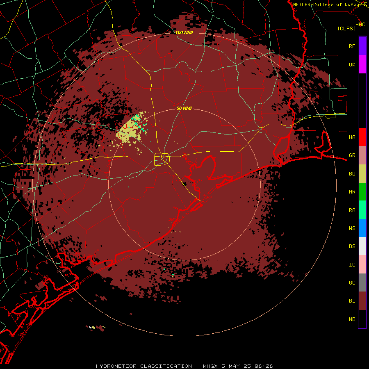Select the GC legend label
Screen dimensions: 369x369
point(352,282)
